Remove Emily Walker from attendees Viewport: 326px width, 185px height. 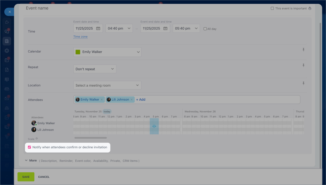click(102, 100)
